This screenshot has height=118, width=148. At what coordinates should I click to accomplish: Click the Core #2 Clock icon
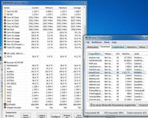(x=5, y=23)
